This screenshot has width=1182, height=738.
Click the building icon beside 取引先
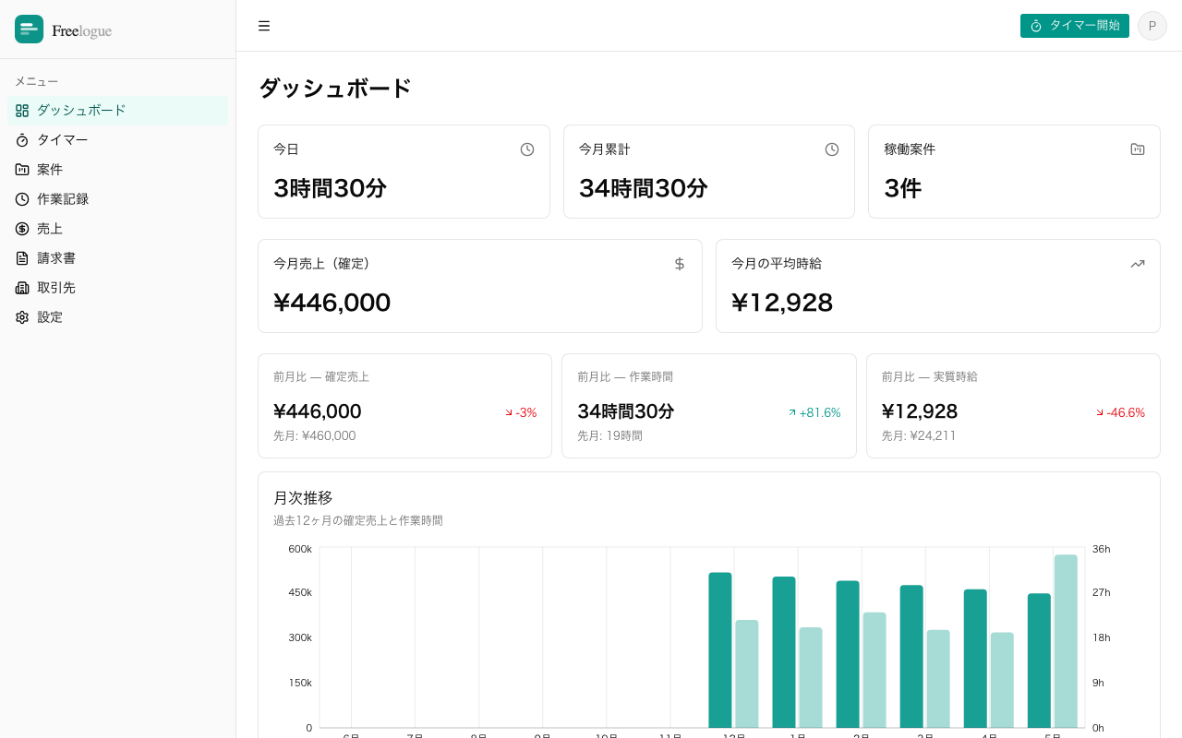pyautogui.click(x=22, y=288)
